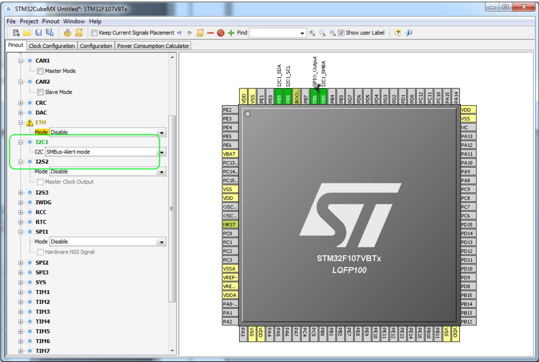Viewport: 539px width, 362px height.
Task: Open the Find combo box arrow
Action: (x=302, y=33)
